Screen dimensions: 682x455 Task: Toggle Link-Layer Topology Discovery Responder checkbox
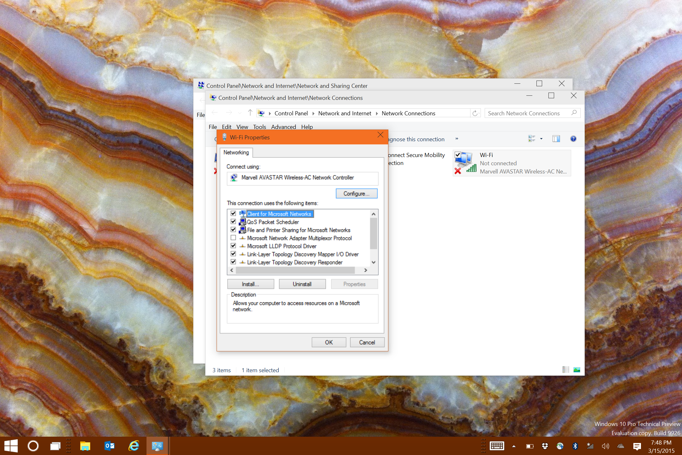233,262
